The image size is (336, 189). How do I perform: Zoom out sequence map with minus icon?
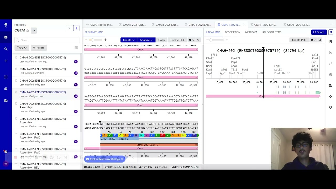point(86,40)
